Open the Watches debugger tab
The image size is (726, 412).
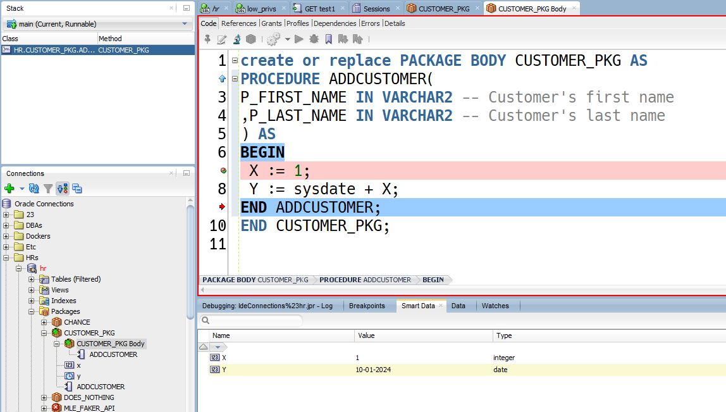(495, 306)
